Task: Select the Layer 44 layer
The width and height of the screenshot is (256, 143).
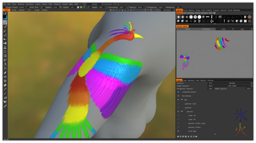Action: (x=192, y=116)
